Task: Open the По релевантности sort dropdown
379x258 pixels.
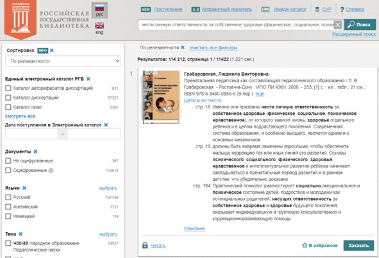Action: click(63, 61)
